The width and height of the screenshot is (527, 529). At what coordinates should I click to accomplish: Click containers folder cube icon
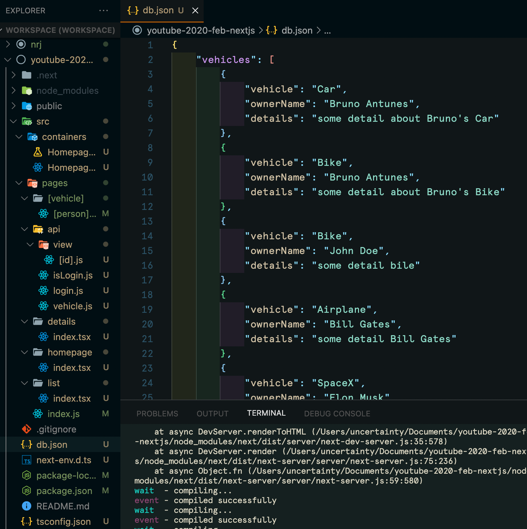point(32,136)
